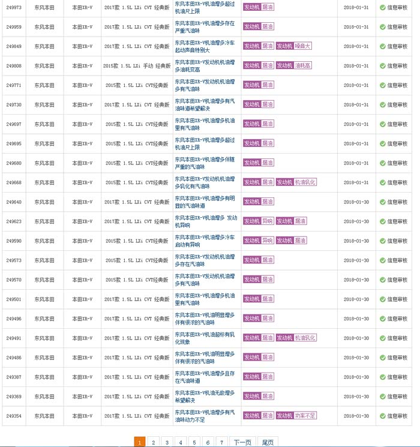The image size is (420, 447).
Task: Click the check icon in row 249668
Action: tap(382, 182)
